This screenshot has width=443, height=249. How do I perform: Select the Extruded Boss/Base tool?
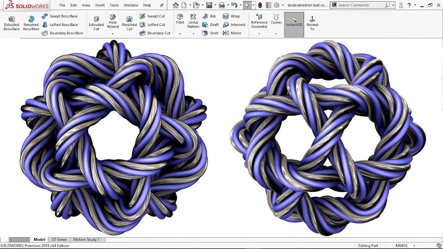click(x=12, y=24)
